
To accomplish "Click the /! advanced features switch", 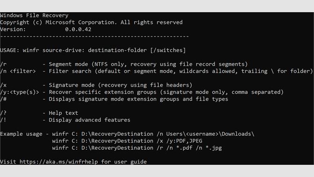I will coord(3,120).
